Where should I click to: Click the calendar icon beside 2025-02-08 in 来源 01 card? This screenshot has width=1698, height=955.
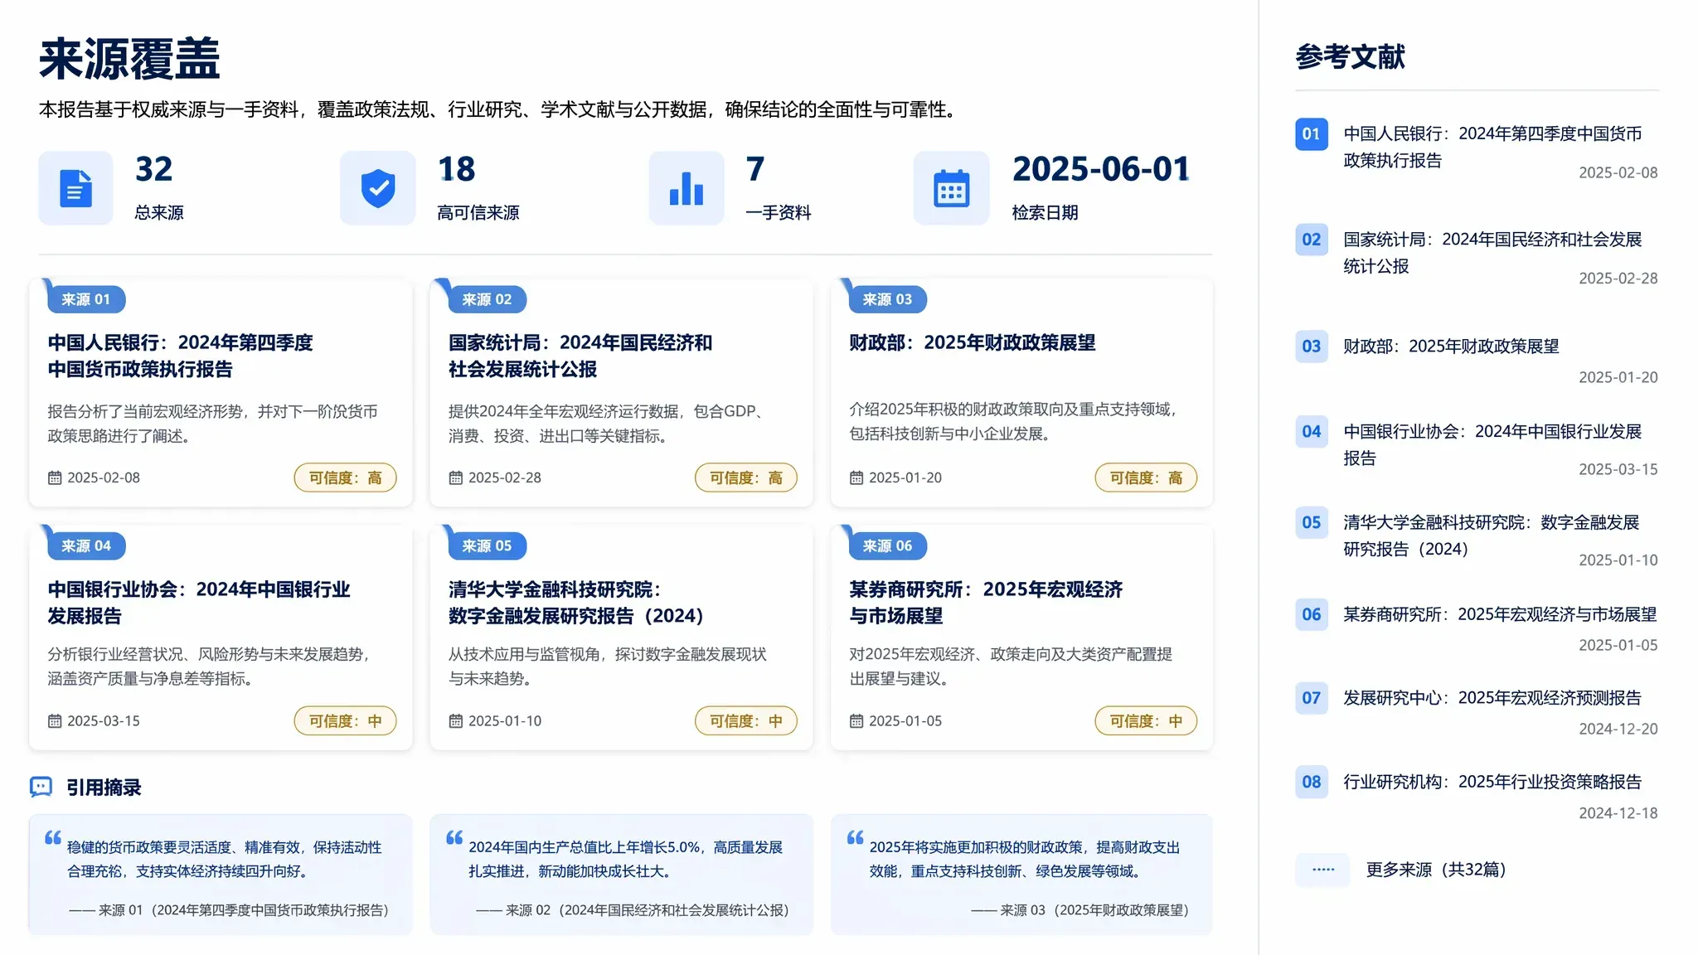[55, 477]
